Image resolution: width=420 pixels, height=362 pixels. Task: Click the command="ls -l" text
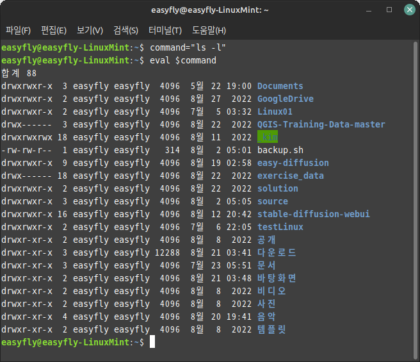pos(188,47)
